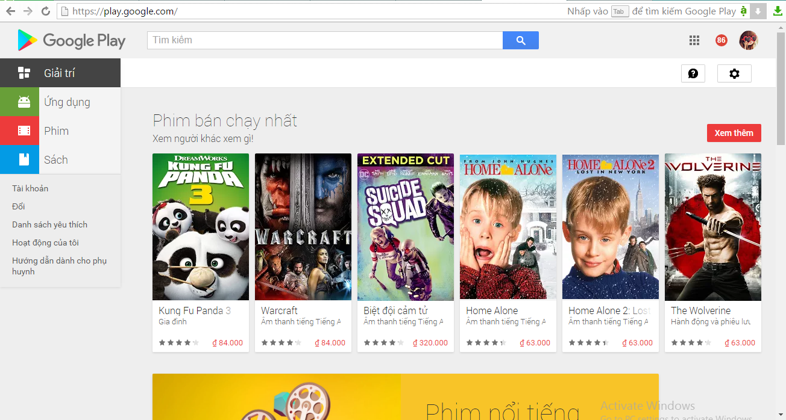Open the Sách section

tap(55, 159)
